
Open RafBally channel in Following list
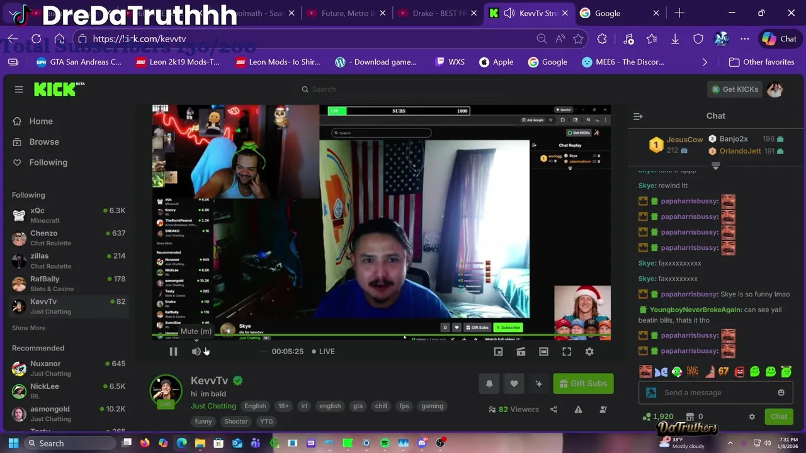click(x=69, y=283)
